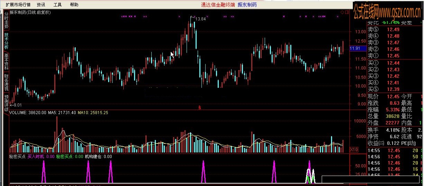Click the 外盘 22277 value
Image resolution: width=424 pixels, height=186 pixels.
[392, 123]
